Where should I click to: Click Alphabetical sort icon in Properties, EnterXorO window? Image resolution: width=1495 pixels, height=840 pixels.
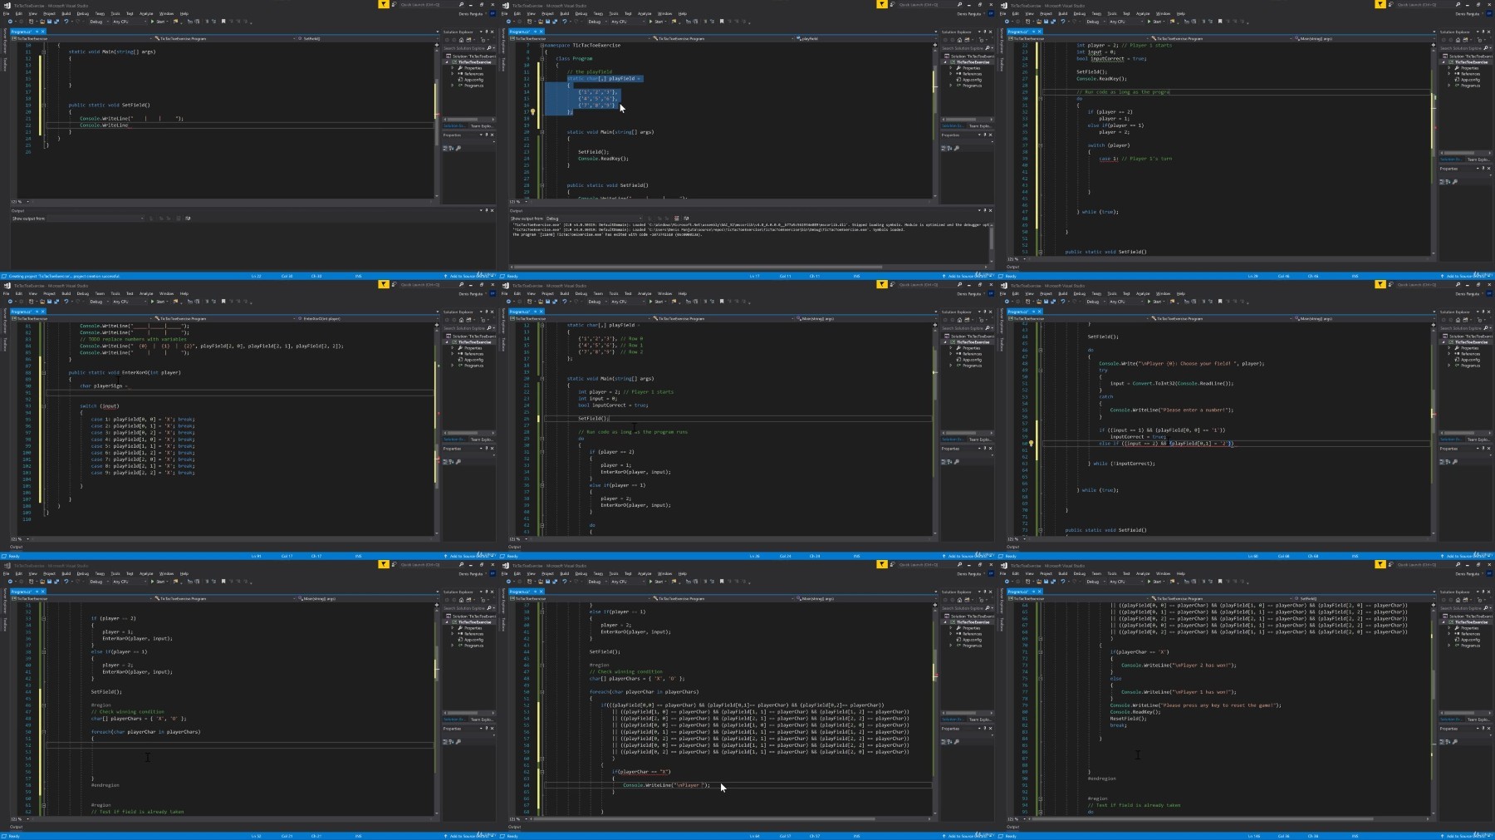452,461
